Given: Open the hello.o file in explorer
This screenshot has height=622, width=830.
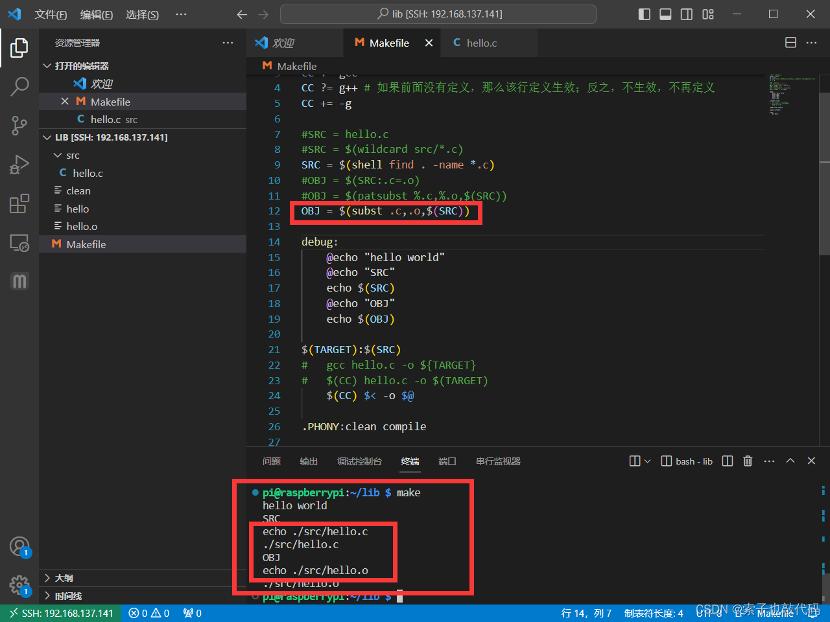Looking at the screenshot, I should click(x=143, y=226).
